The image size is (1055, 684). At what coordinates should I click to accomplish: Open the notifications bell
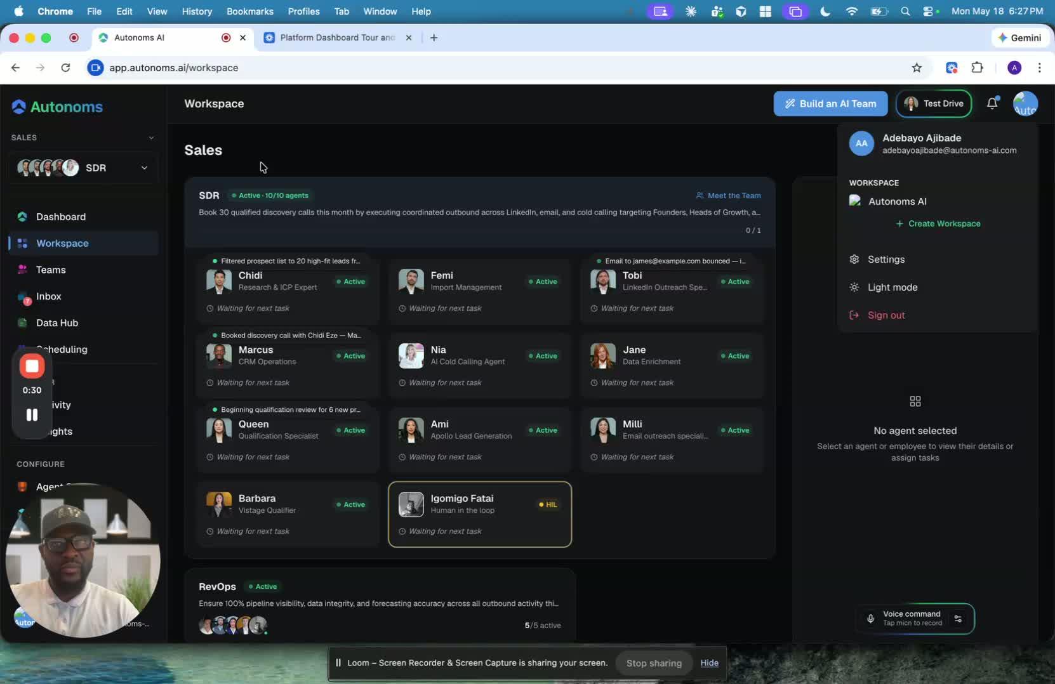(992, 103)
